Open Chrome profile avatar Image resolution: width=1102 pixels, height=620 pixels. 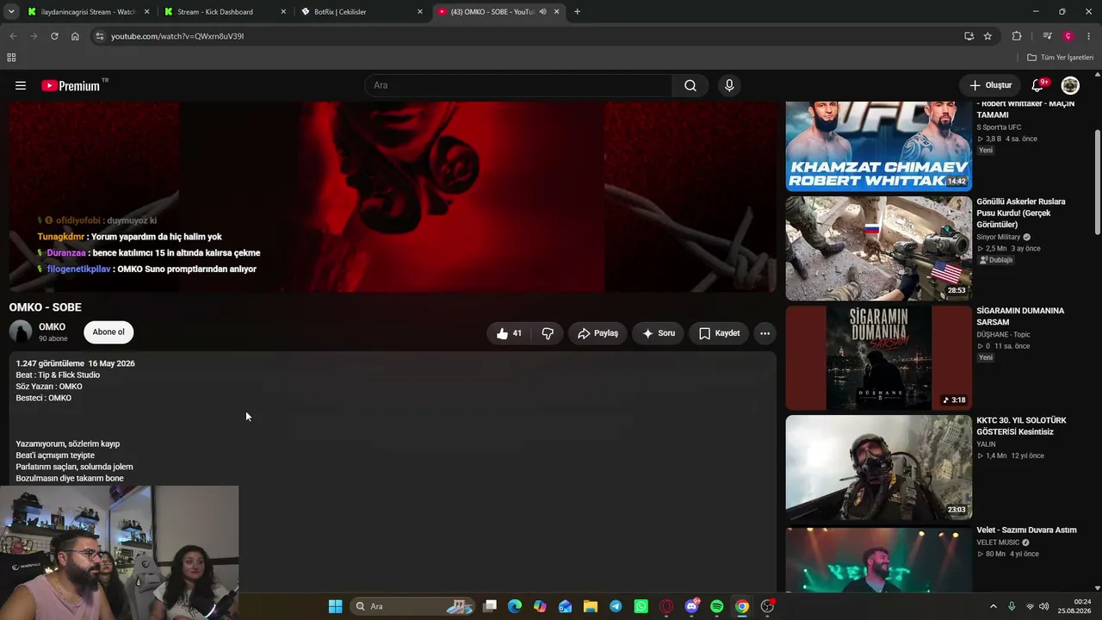click(1068, 36)
